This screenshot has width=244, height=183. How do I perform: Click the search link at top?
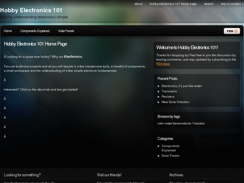coord(209,4)
